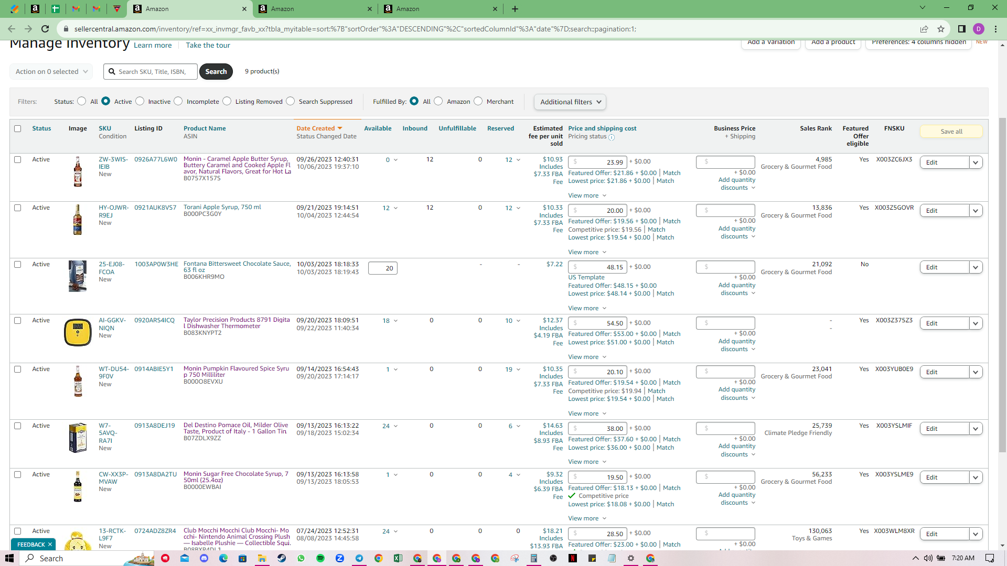Select the Listing Removed status filter
The image size is (1007, 566).
point(227,101)
